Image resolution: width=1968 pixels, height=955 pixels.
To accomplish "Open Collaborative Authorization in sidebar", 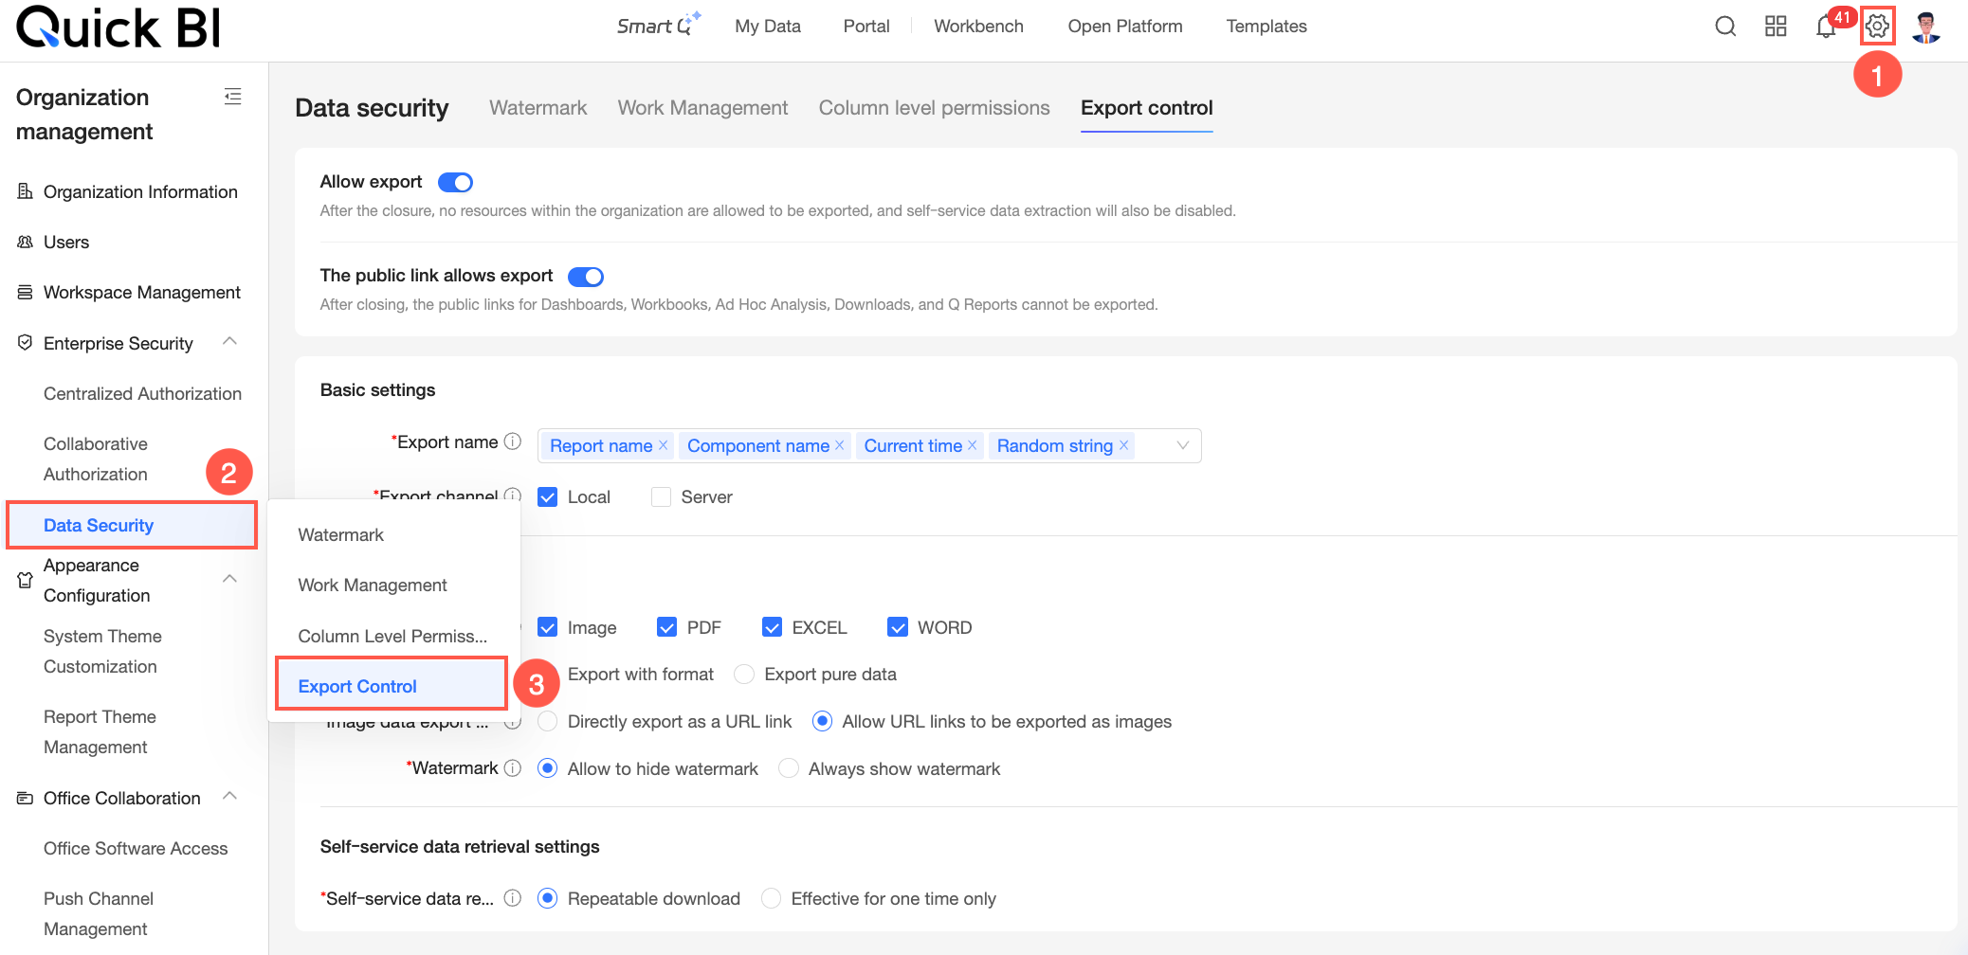I will [x=96, y=459].
